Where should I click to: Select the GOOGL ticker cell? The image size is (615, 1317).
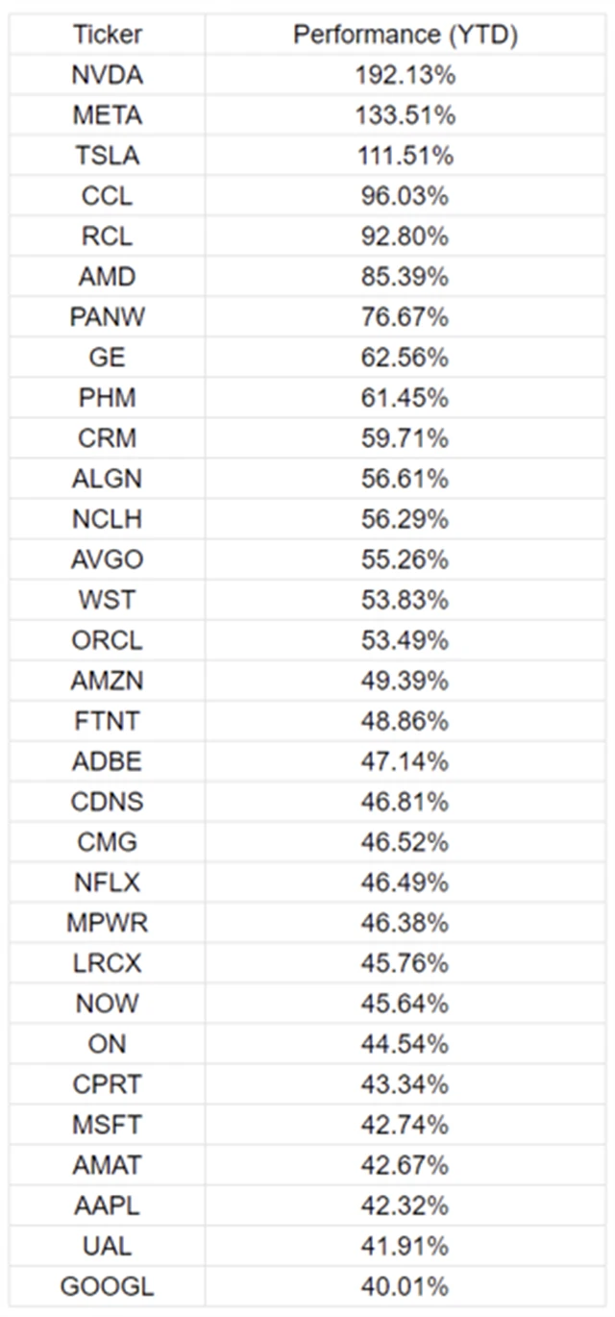[107, 1286]
